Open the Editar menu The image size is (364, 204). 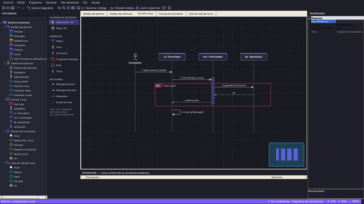point(21,3)
